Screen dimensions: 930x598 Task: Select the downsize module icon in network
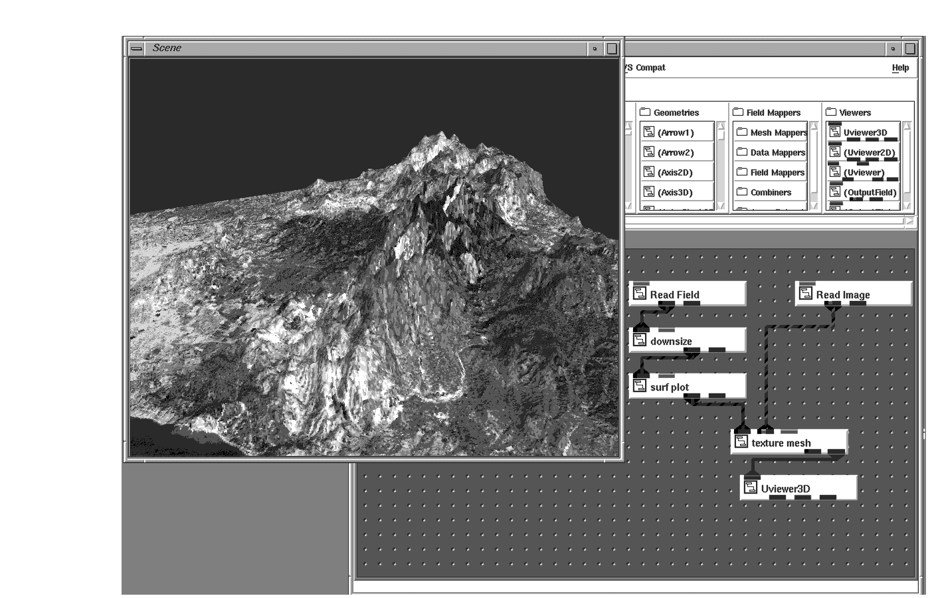(640, 340)
